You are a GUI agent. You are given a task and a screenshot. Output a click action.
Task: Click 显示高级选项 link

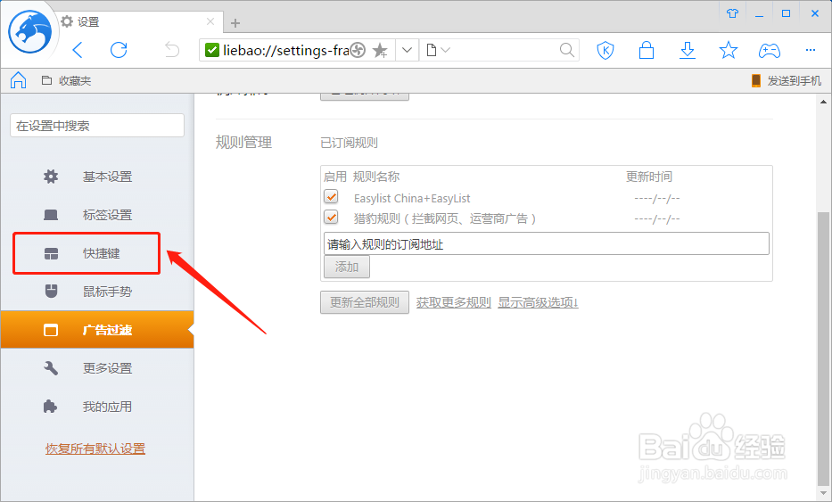pyautogui.click(x=538, y=302)
